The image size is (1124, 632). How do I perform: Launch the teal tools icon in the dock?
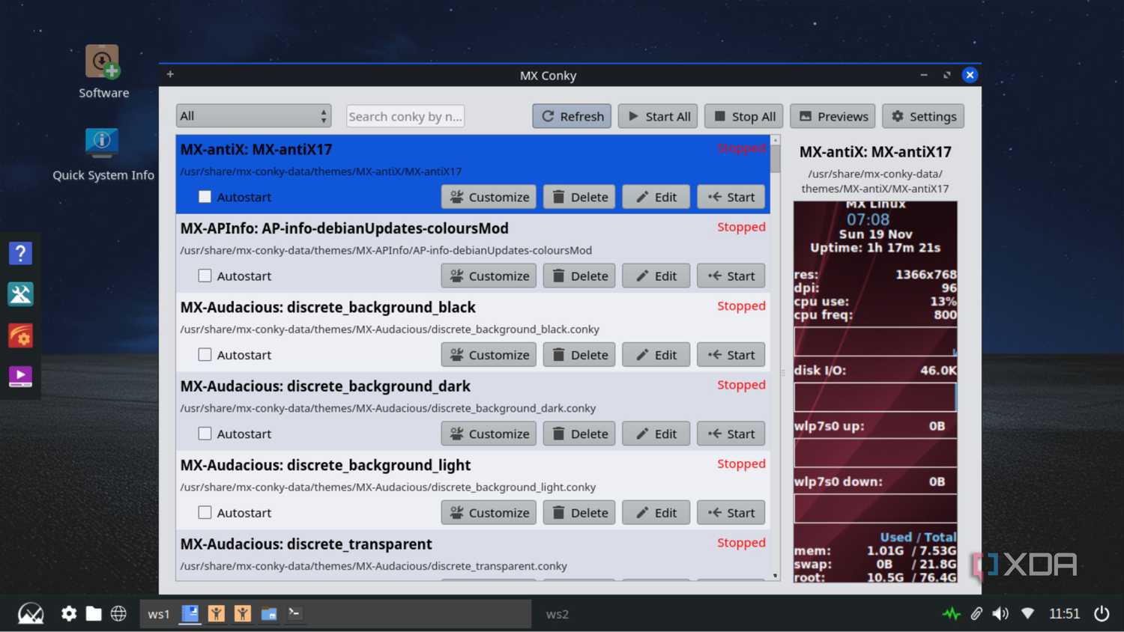(20, 294)
